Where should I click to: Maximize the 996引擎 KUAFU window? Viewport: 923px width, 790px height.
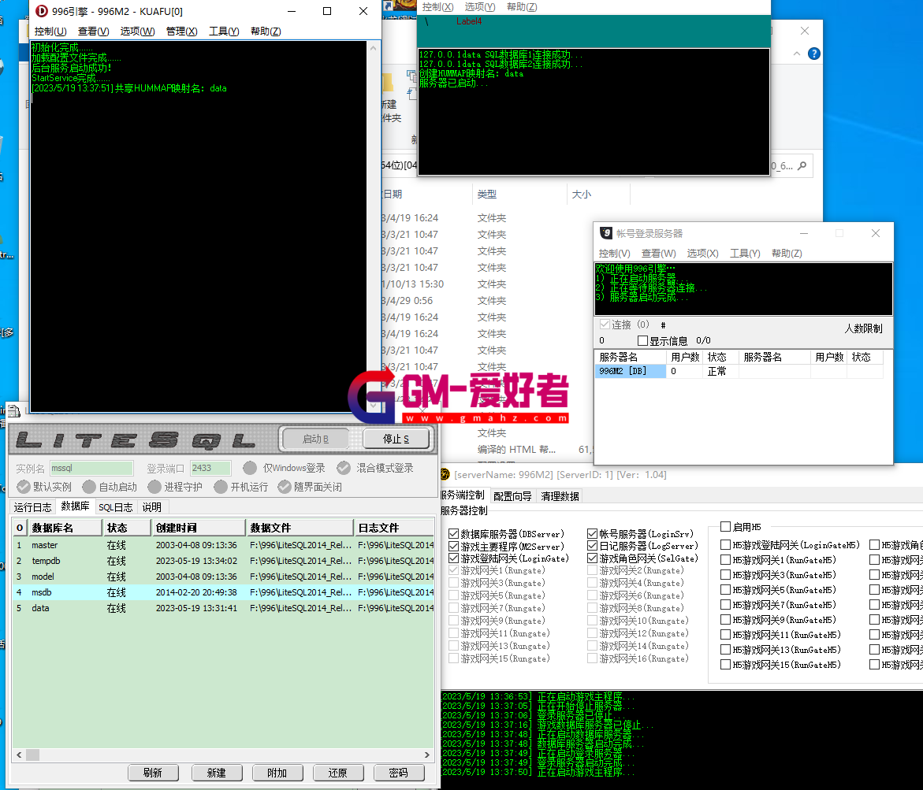click(x=327, y=11)
